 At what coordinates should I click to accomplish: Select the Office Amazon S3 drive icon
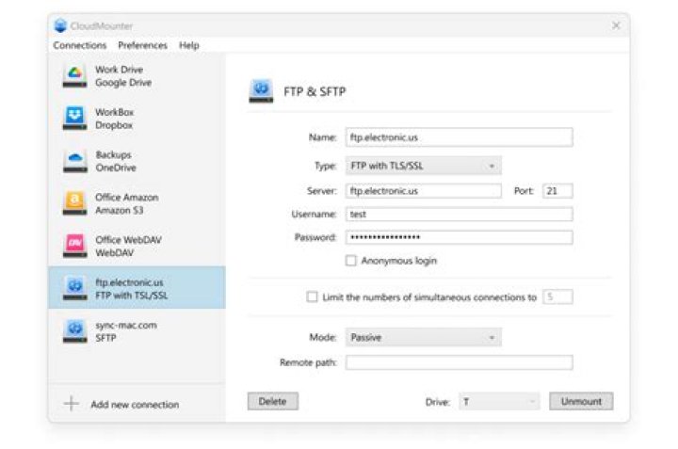[x=74, y=203]
